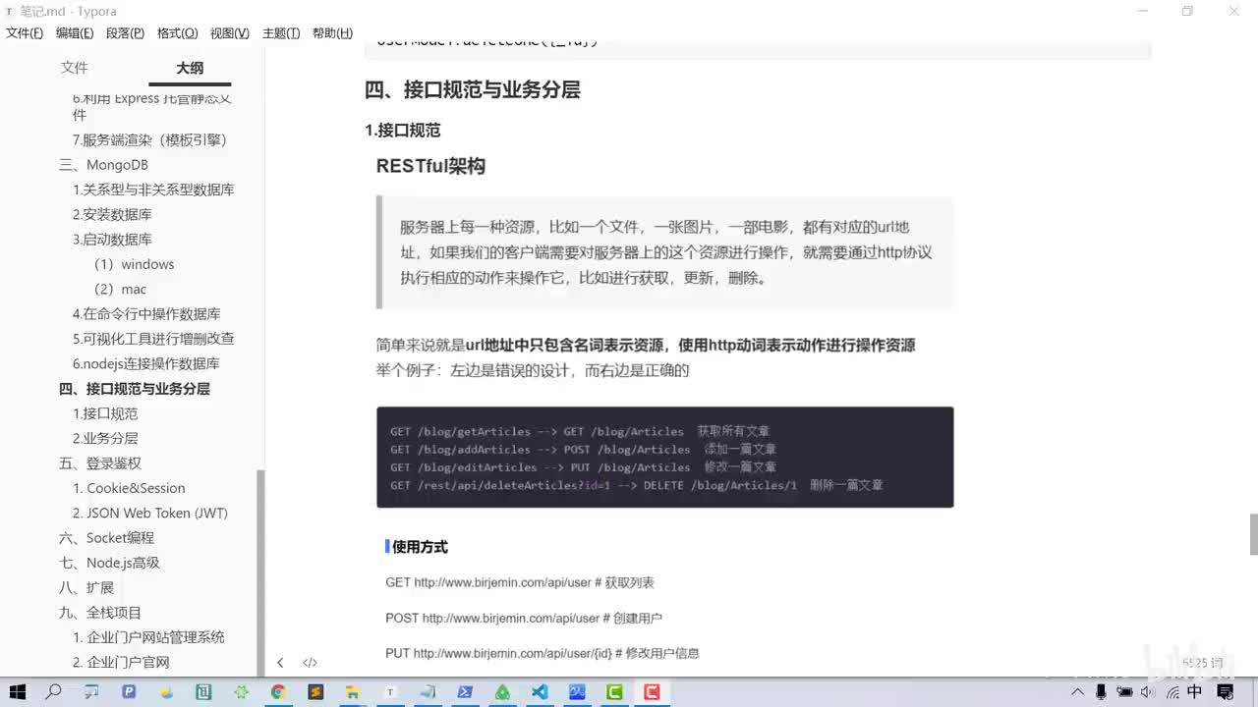Show hidden system tray icons
This screenshot has width=1258, height=707.
(1078, 692)
